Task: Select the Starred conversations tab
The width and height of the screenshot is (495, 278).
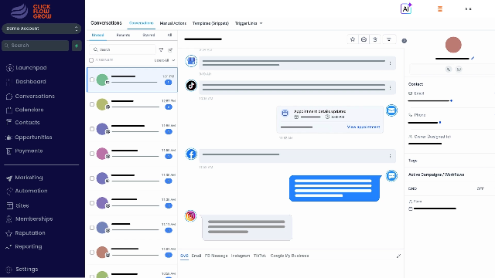Action: pyautogui.click(x=148, y=35)
